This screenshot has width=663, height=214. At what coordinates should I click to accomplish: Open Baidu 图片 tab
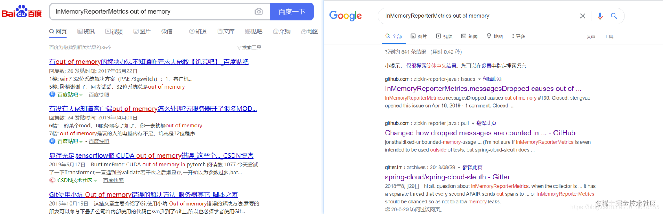tap(142, 32)
